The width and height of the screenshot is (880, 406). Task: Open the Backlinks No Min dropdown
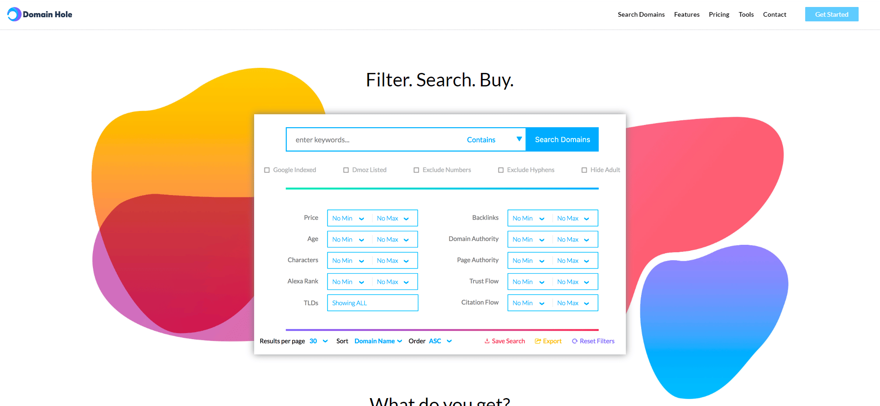pyautogui.click(x=530, y=218)
